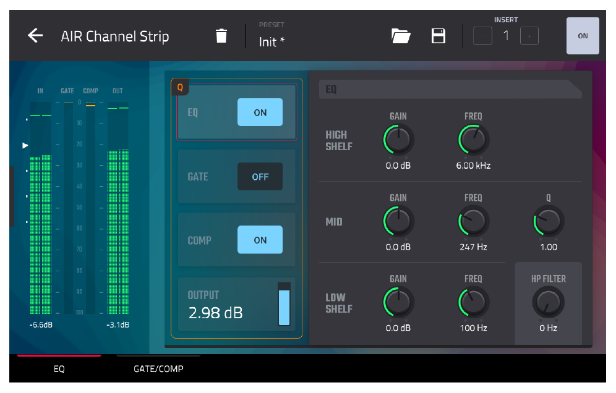616x393 pixels.
Task: Click the 1.00 Q value
Action: coord(549,247)
